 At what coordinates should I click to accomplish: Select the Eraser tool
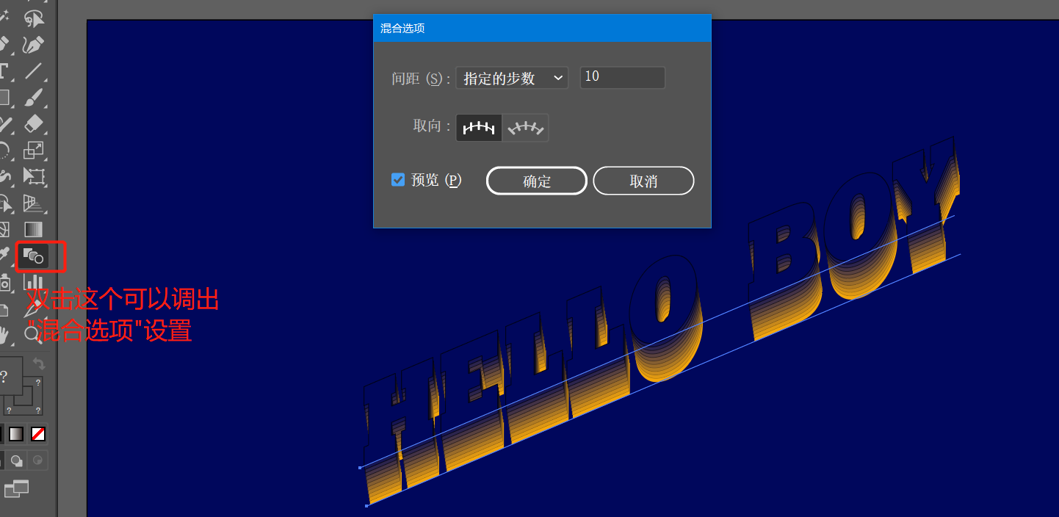(34, 123)
